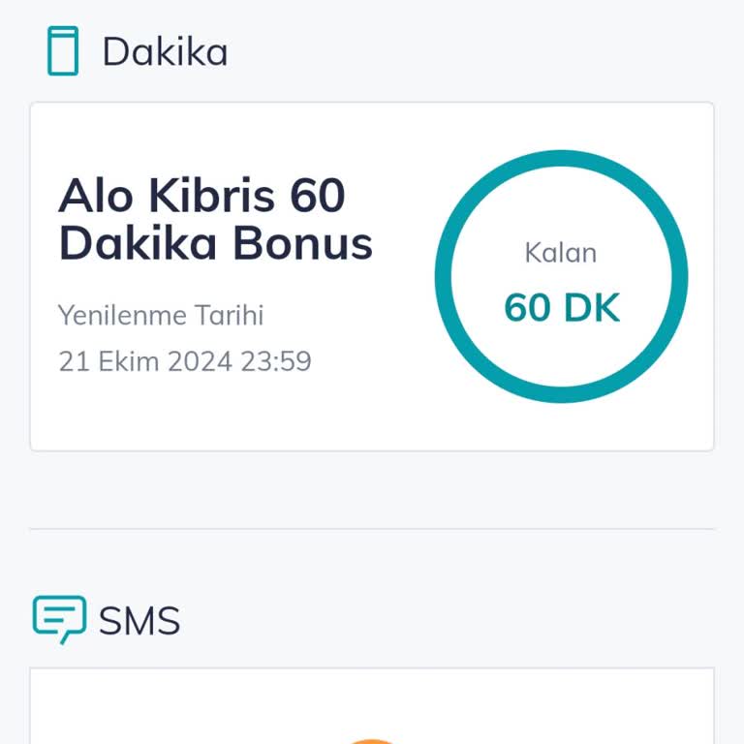Select the SMS section heading
This screenshot has width=744, height=744.
coord(139,620)
